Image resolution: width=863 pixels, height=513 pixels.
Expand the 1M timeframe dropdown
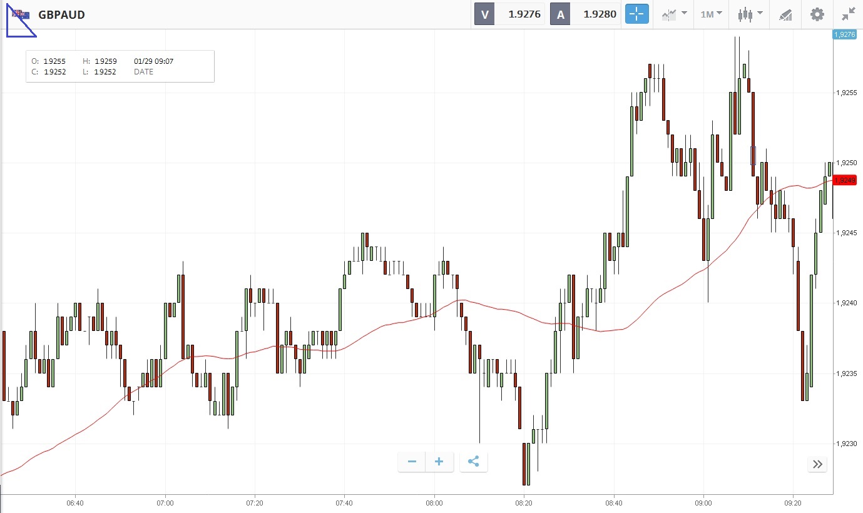[x=711, y=14]
